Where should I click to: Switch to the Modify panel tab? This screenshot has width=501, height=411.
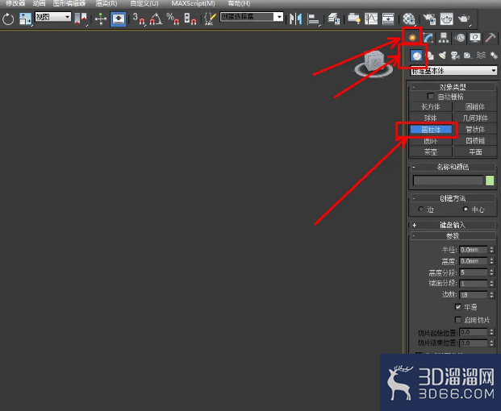[x=428, y=38]
